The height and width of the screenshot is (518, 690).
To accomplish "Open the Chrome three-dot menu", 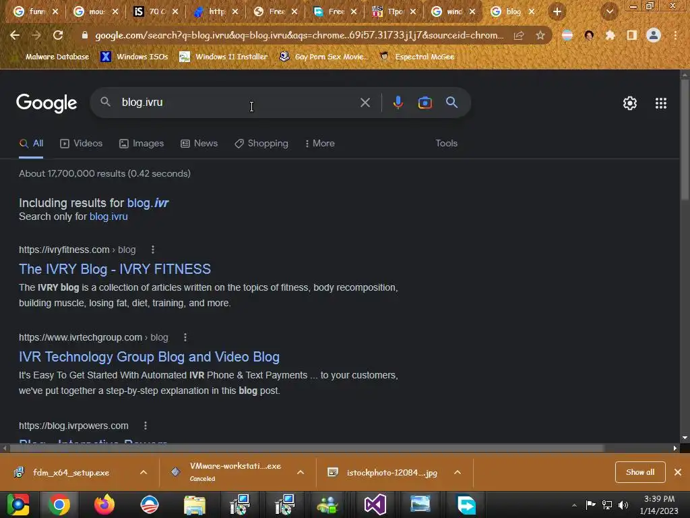I will (x=675, y=35).
